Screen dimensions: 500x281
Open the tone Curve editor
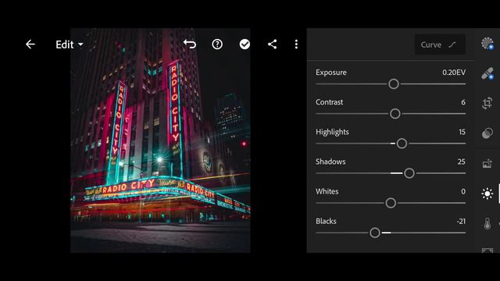coord(439,44)
